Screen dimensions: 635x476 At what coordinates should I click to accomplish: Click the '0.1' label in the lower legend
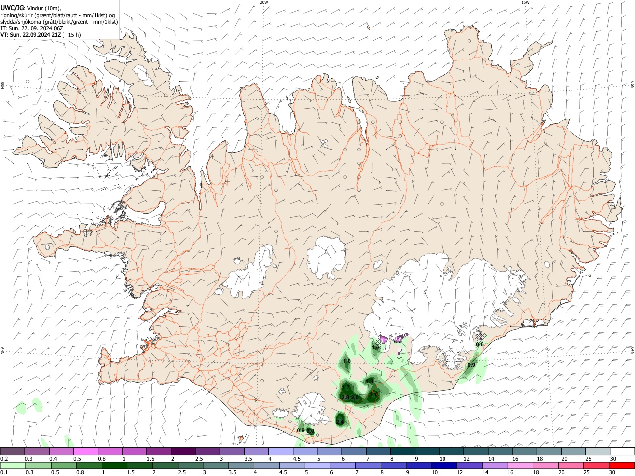4,473
